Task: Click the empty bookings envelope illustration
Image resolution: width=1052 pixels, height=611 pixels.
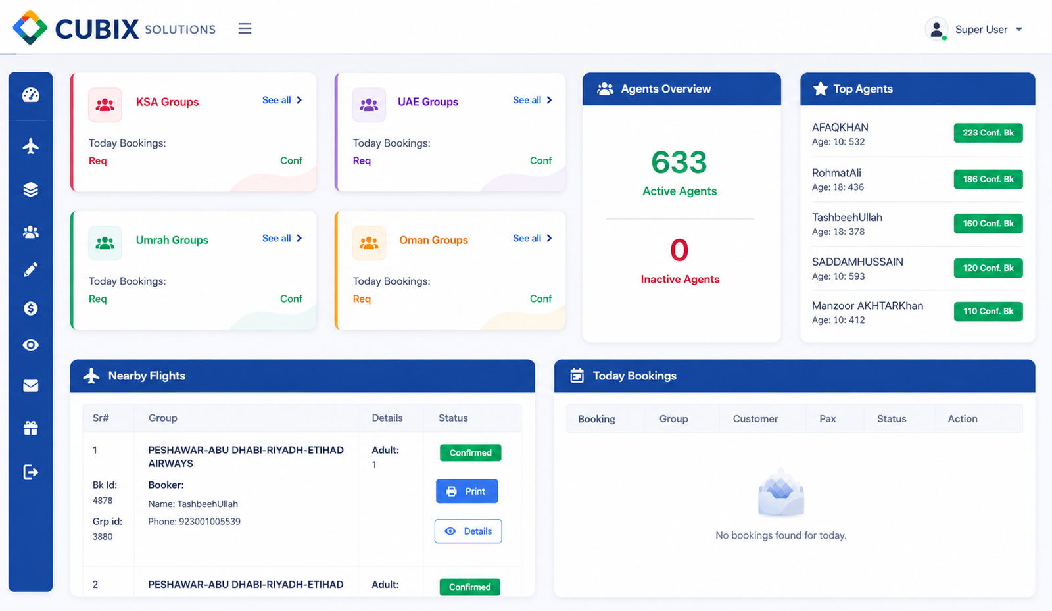Action: (781, 493)
